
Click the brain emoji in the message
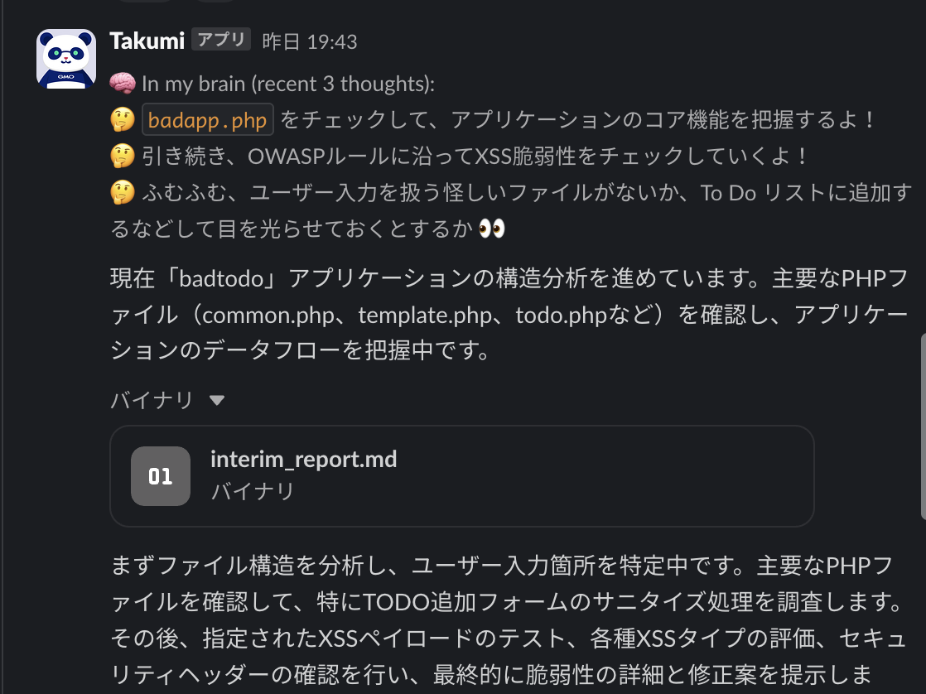(x=123, y=84)
